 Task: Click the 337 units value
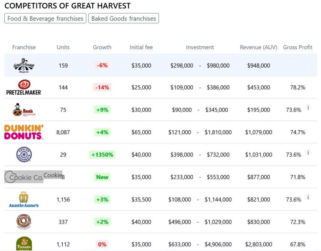coord(63,222)
